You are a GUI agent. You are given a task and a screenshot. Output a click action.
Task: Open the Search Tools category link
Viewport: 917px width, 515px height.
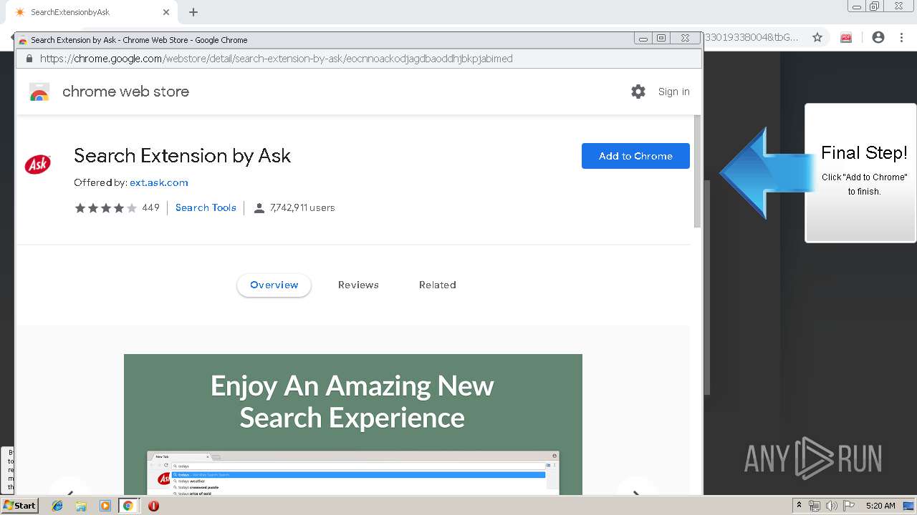pyautogui.click(x=206, y=207)
